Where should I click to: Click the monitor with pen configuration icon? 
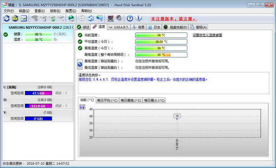[110, 18]
